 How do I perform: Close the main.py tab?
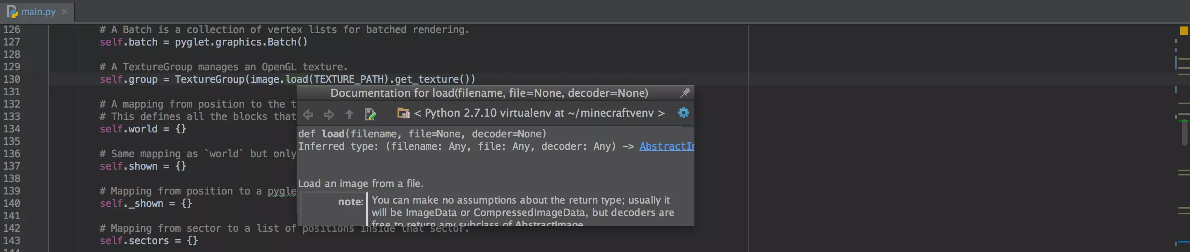coord(65,12)
